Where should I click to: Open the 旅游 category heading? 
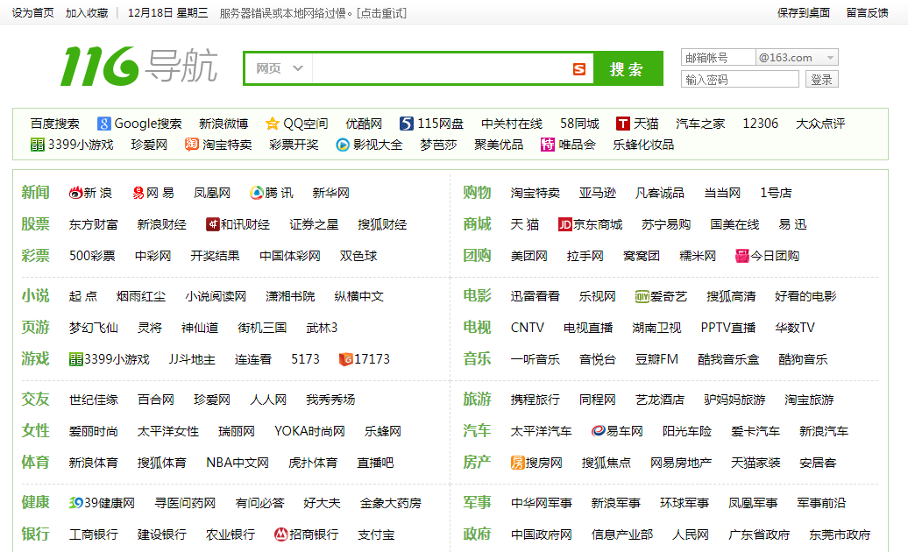tap(477, 400)
